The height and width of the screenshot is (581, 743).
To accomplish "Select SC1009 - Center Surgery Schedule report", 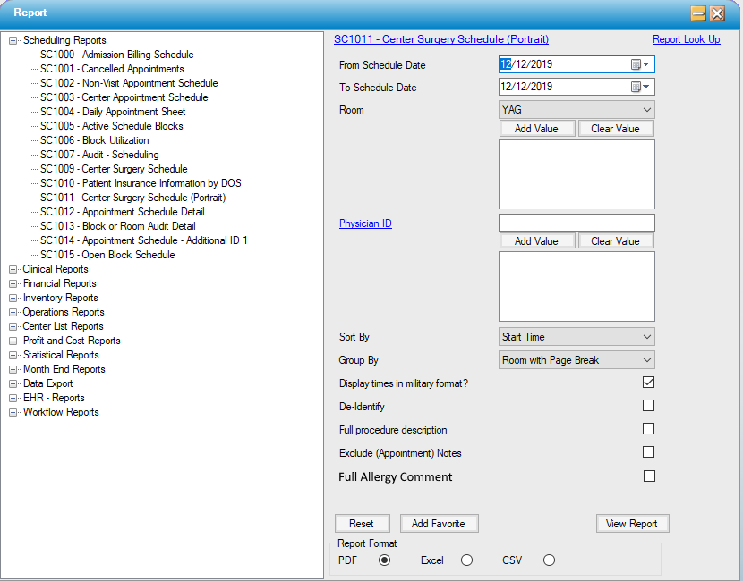I will [114, 169].
